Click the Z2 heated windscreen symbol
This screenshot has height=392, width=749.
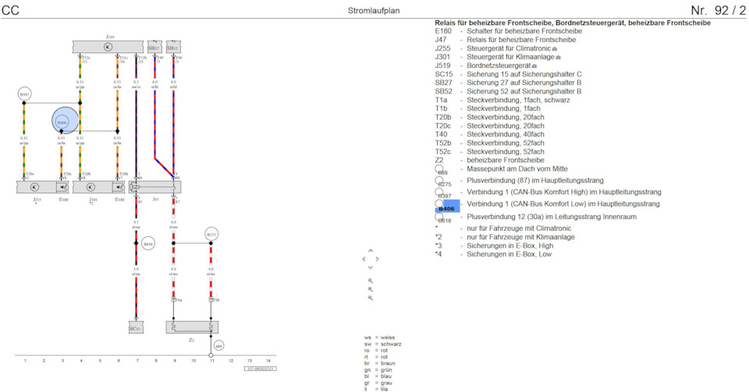[192, 327]
